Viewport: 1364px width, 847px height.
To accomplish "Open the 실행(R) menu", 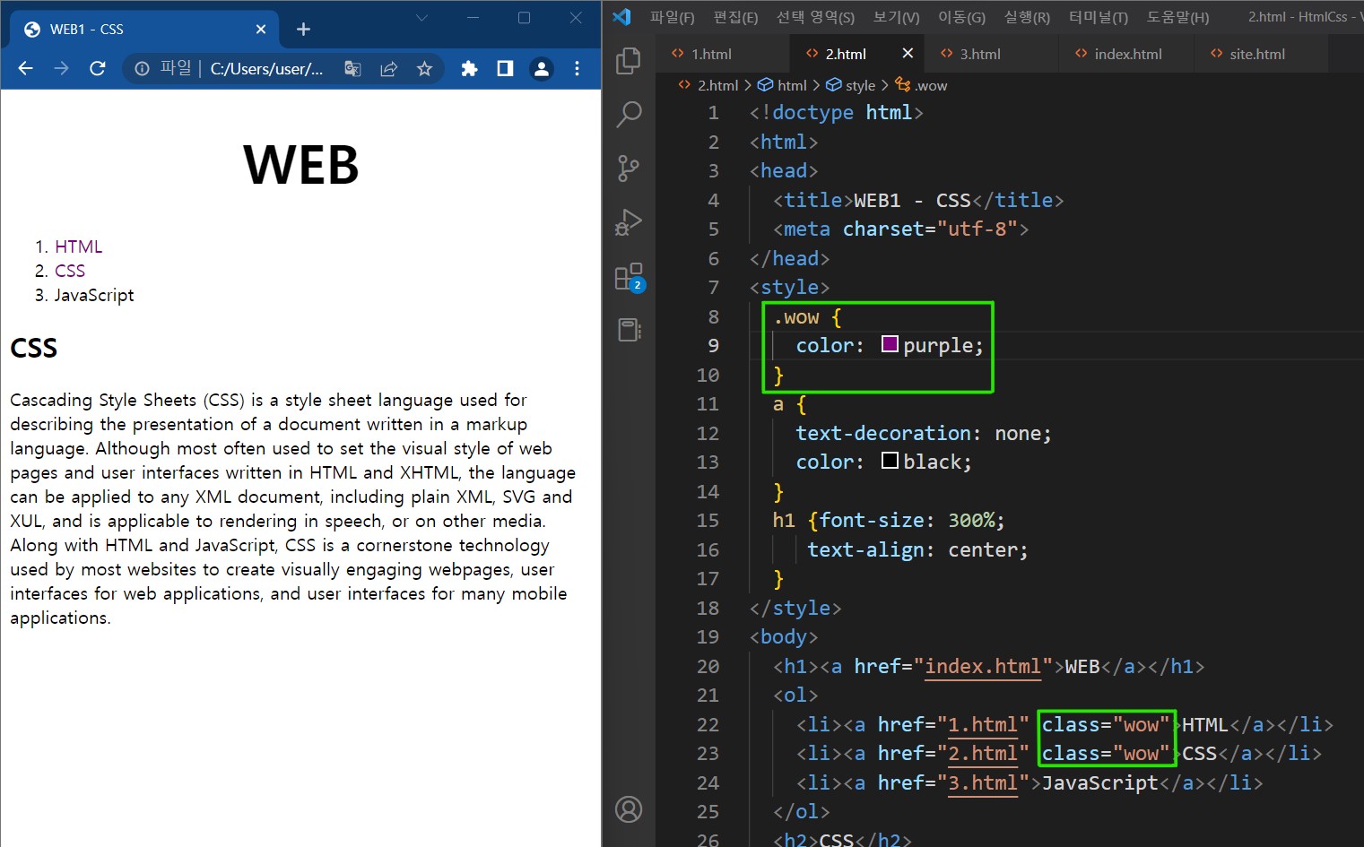I will (x=1027, y=17).
